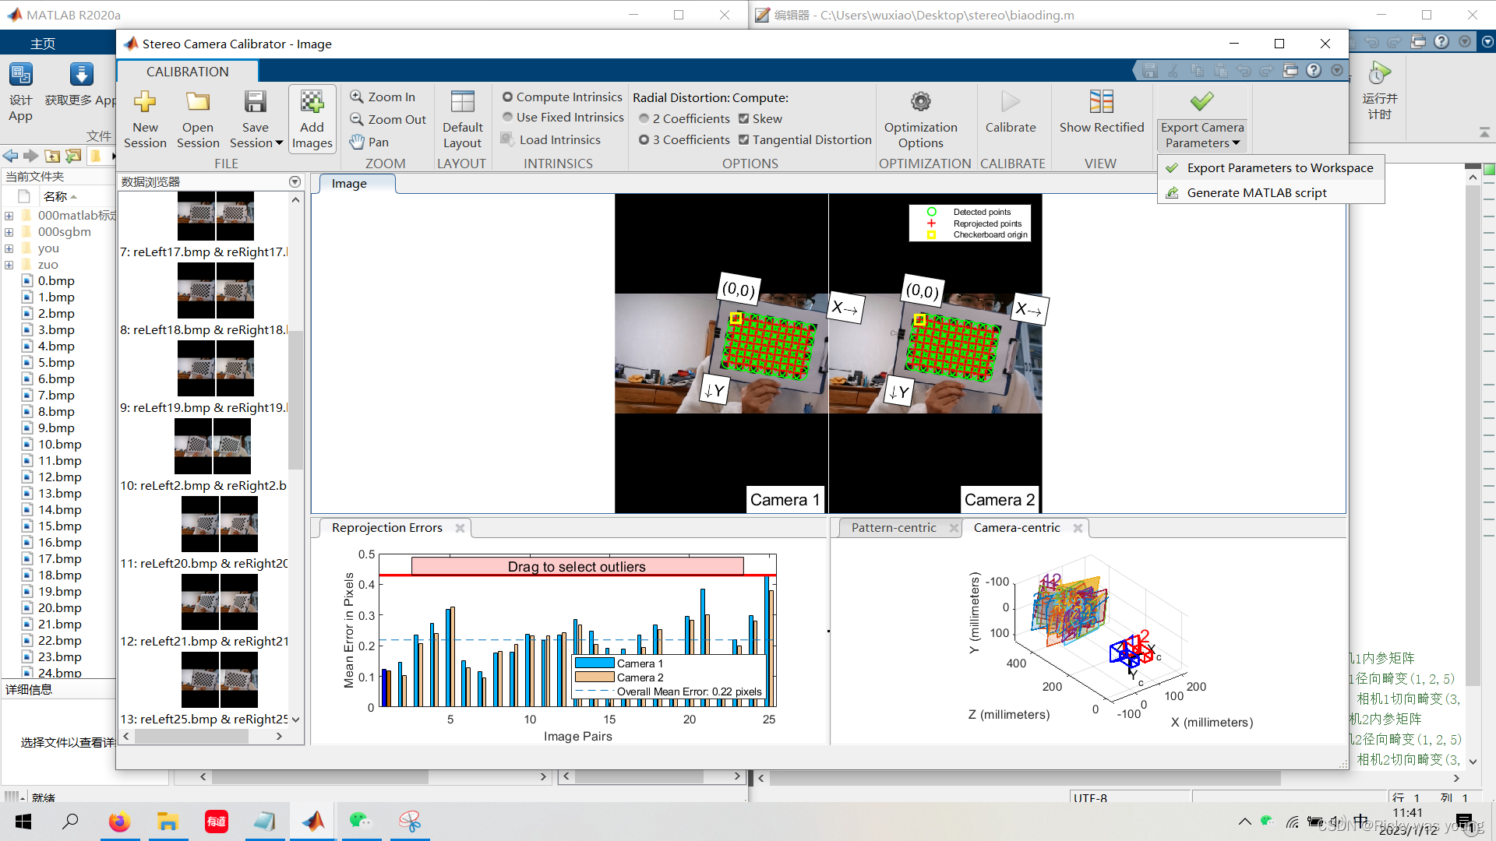The height and width of the screenshot is (841, 1496).
Task: Select the 2 Coefficients radio button
Action: tap(644, 118)
